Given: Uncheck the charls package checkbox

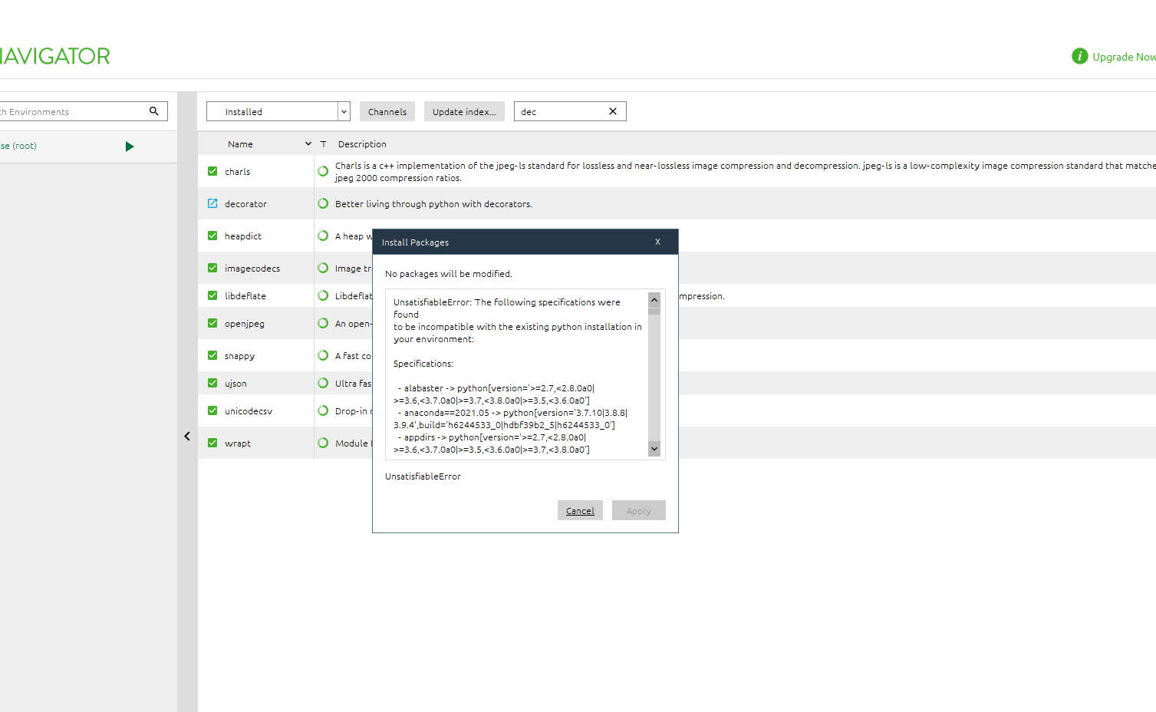Looking at the screenshot, I should point(212,170).
